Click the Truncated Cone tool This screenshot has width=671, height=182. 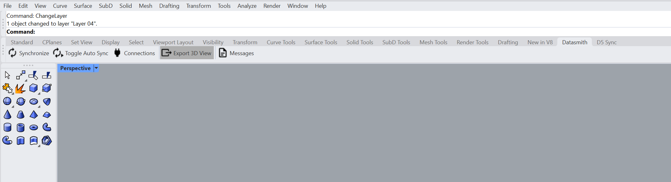point(21,115)
